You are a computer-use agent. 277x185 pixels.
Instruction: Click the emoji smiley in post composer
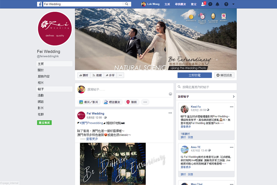(x=170, y=94)
